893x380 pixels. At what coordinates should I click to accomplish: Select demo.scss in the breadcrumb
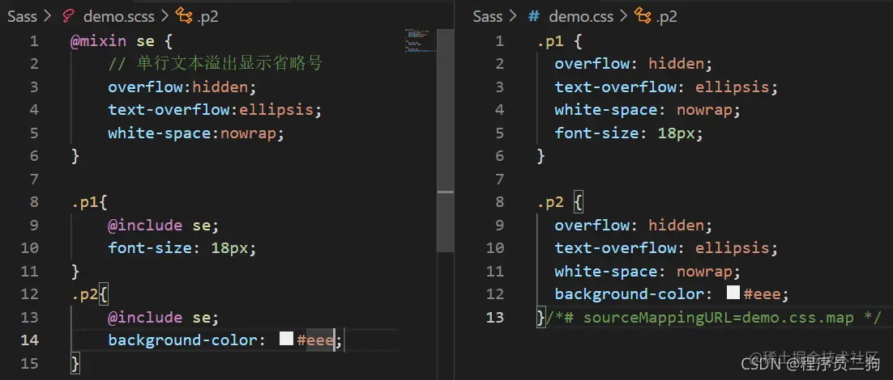[x=118, y=16]
